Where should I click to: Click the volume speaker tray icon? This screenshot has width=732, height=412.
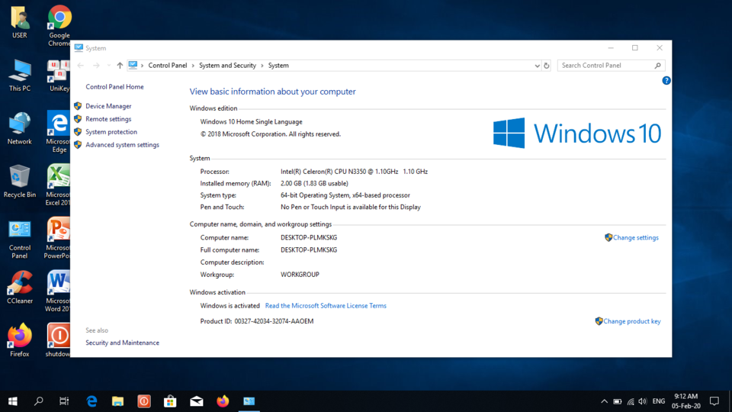643,401
